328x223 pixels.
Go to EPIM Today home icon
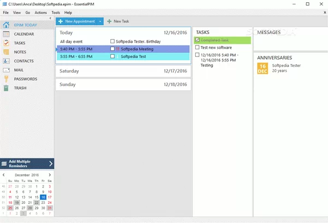tap(6, 25)
